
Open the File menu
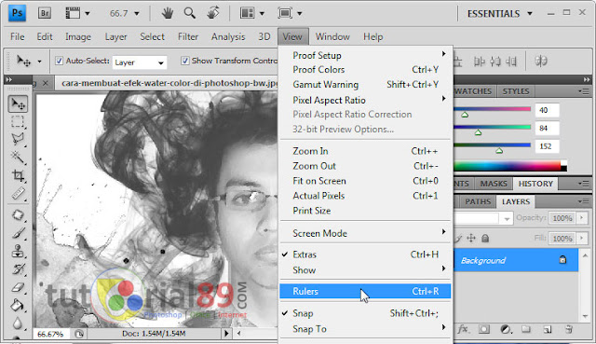coord(17,36)
